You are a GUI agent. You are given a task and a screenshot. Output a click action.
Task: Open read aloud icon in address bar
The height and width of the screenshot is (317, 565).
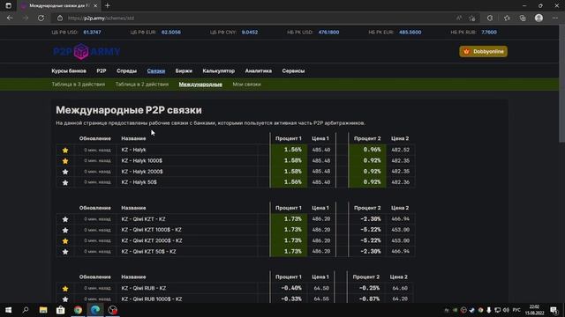459,18
